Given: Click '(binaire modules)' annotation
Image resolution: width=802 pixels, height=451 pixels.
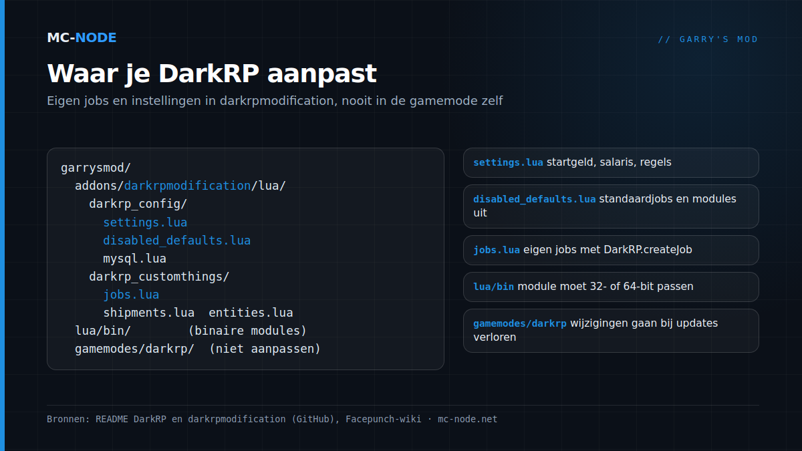Looking at the screenshot, I should pyautogui.click(x=247, y=331).
